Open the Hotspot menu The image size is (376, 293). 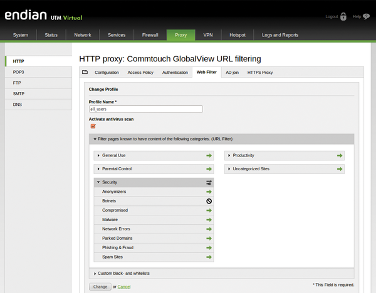click(x=238, y=35)
